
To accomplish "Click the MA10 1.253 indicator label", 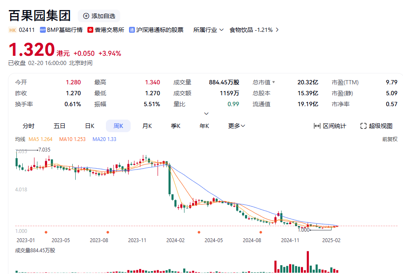I will point(72,139).
